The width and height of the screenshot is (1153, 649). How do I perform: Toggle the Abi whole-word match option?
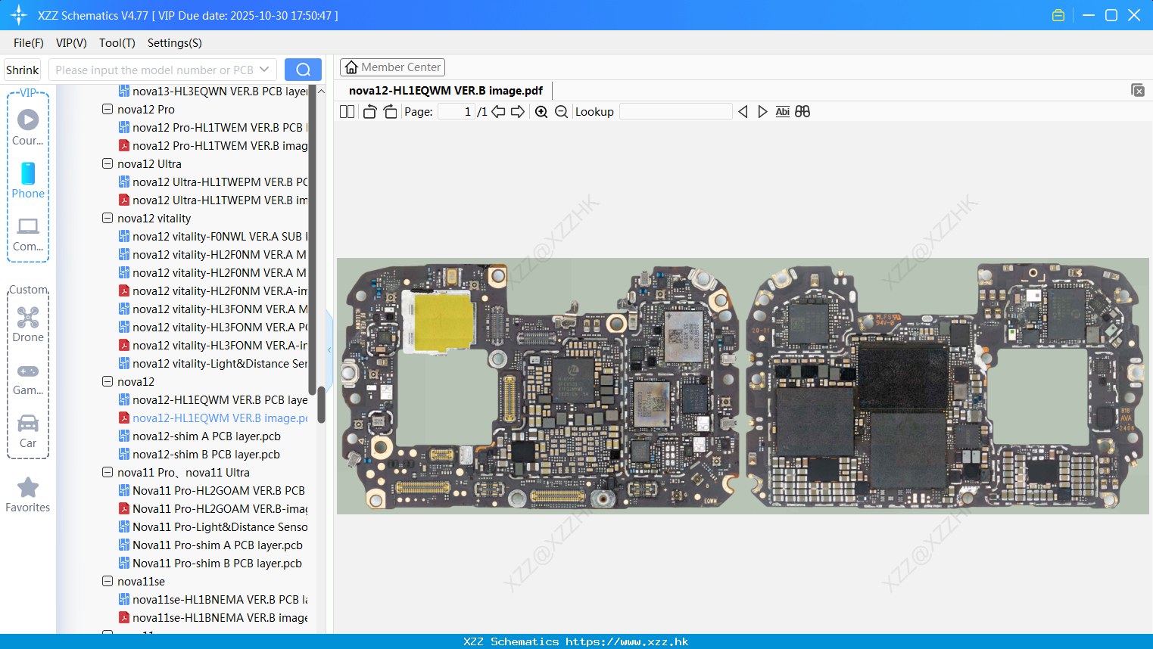point(783,111)
